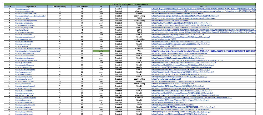Image resolution: width=263 pixels, height=115 pixels.
Task: Open the site123.me High DA link
Action: [22, 30]
